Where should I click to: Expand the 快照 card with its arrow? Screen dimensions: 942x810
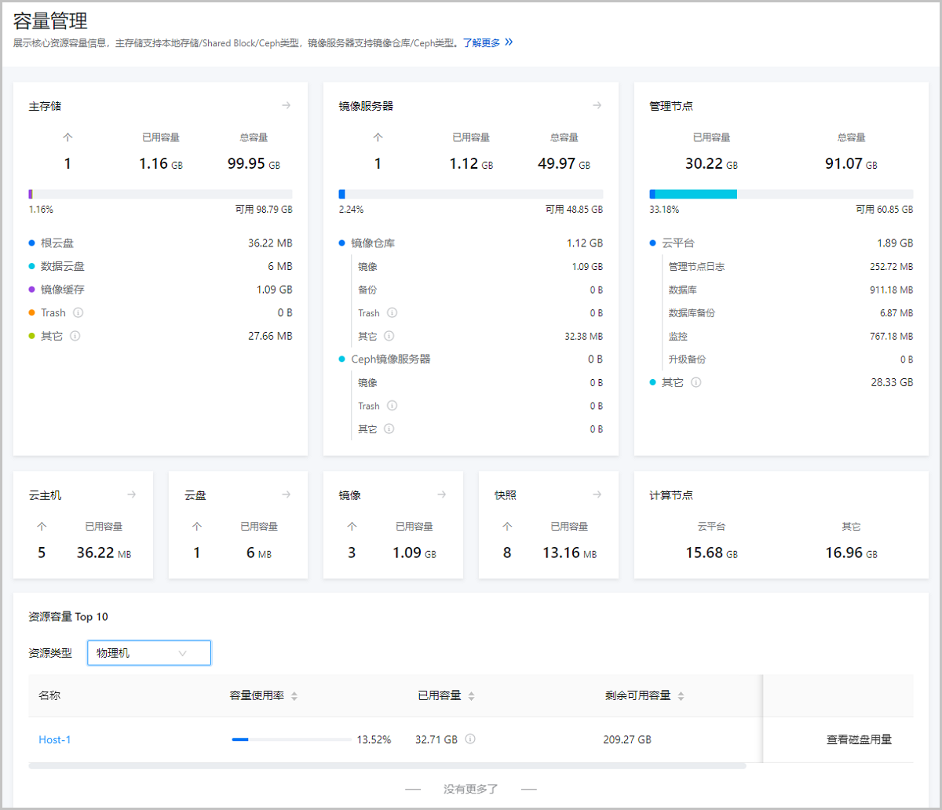[597, 494]
